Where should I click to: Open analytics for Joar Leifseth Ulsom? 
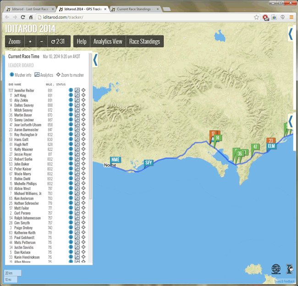click(77, 124)
